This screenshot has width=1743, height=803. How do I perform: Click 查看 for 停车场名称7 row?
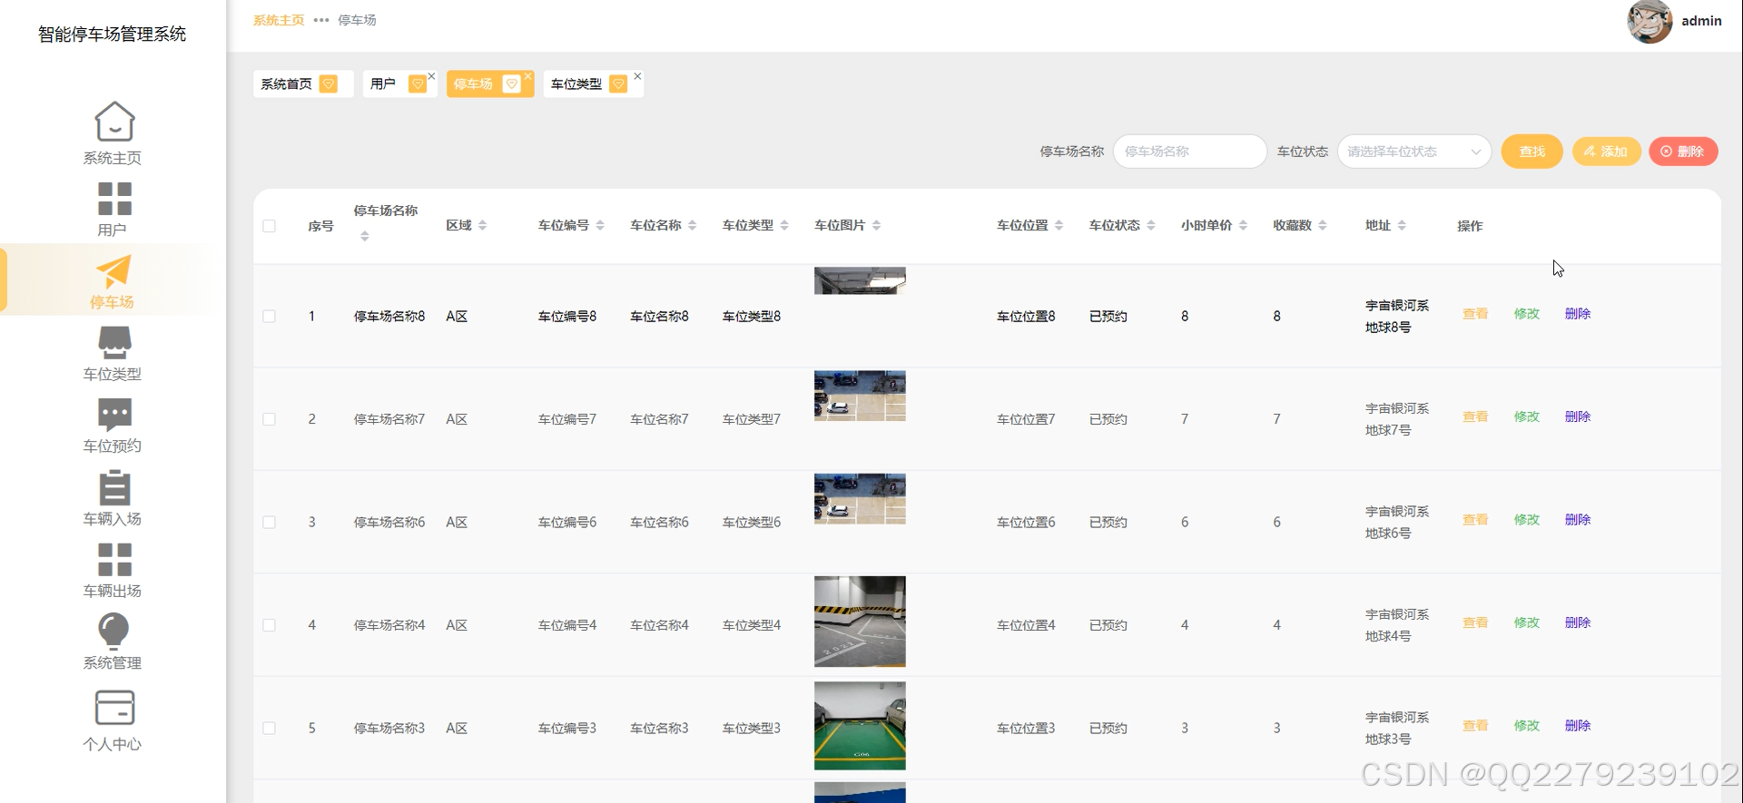pyautogui.click(x=1475, y=416)
